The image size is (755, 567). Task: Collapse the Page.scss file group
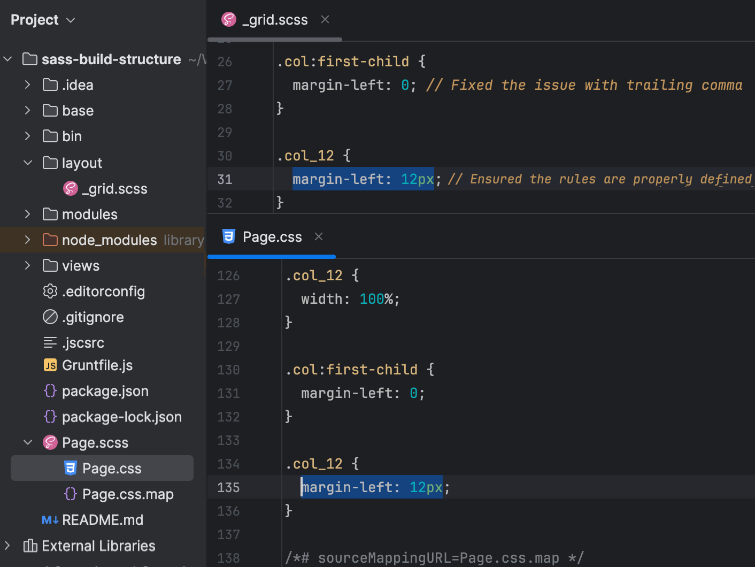[27, 442]
